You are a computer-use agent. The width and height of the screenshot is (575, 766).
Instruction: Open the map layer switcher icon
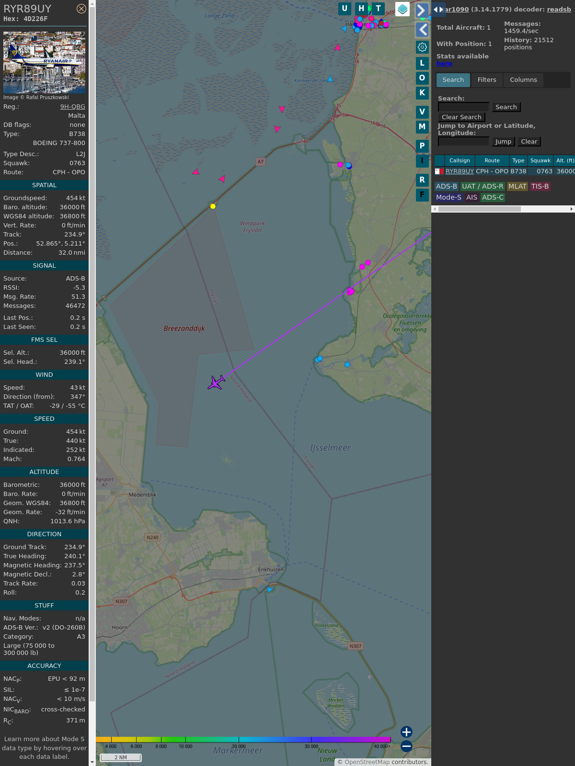[402, 9]
